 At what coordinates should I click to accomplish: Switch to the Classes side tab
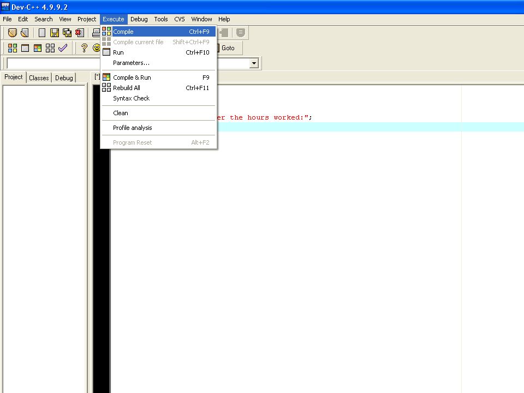pos(39,78)
